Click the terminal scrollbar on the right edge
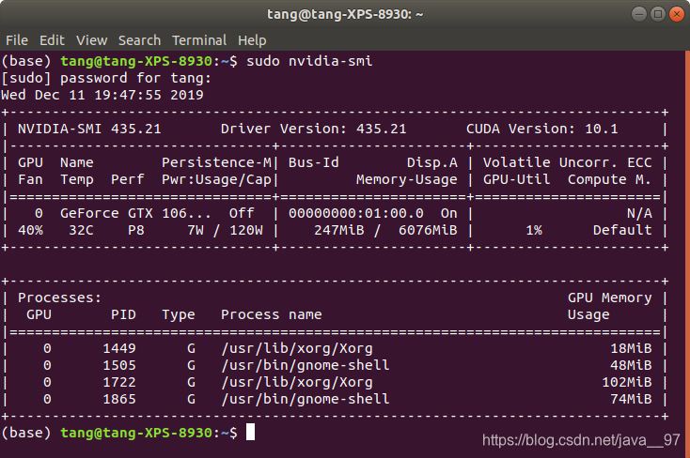Image resolution: width=690 pixels, height=458 pixels. 687,254
